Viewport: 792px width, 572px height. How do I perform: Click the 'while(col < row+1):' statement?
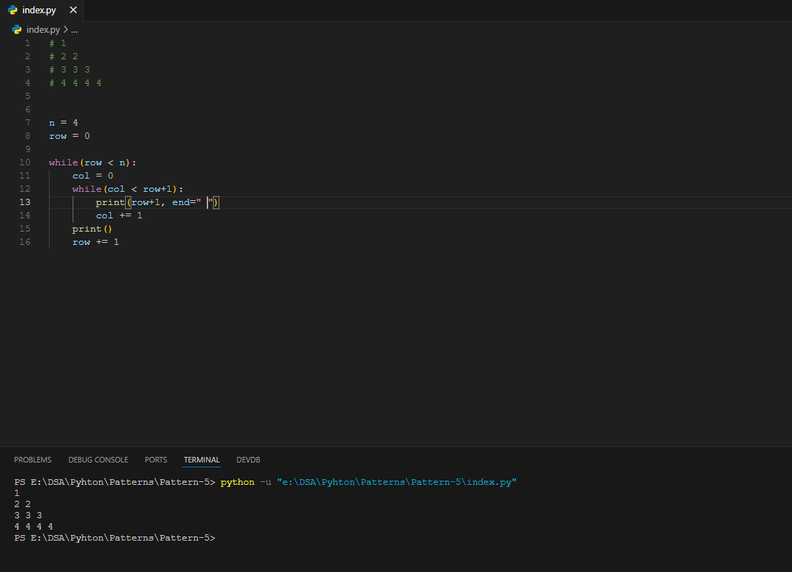tap(128, 189)
